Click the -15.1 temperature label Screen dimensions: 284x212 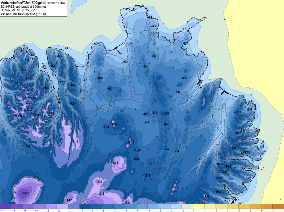175,187
